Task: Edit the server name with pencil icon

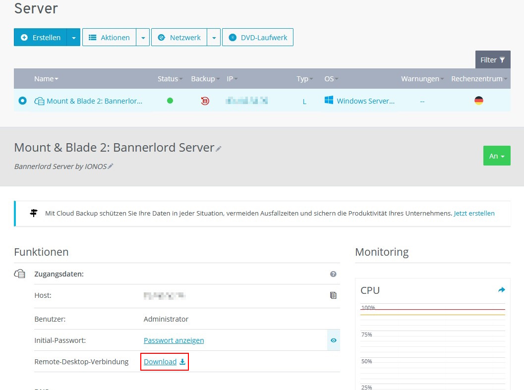Action: click(x=219, y=149)
